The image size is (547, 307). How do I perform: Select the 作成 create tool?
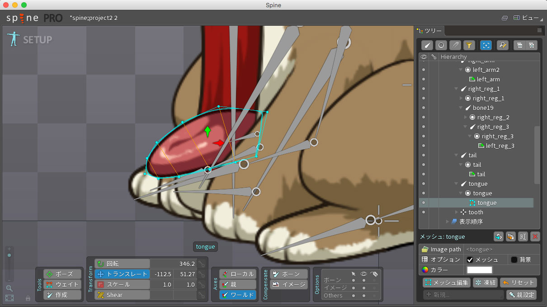[62, 295]
